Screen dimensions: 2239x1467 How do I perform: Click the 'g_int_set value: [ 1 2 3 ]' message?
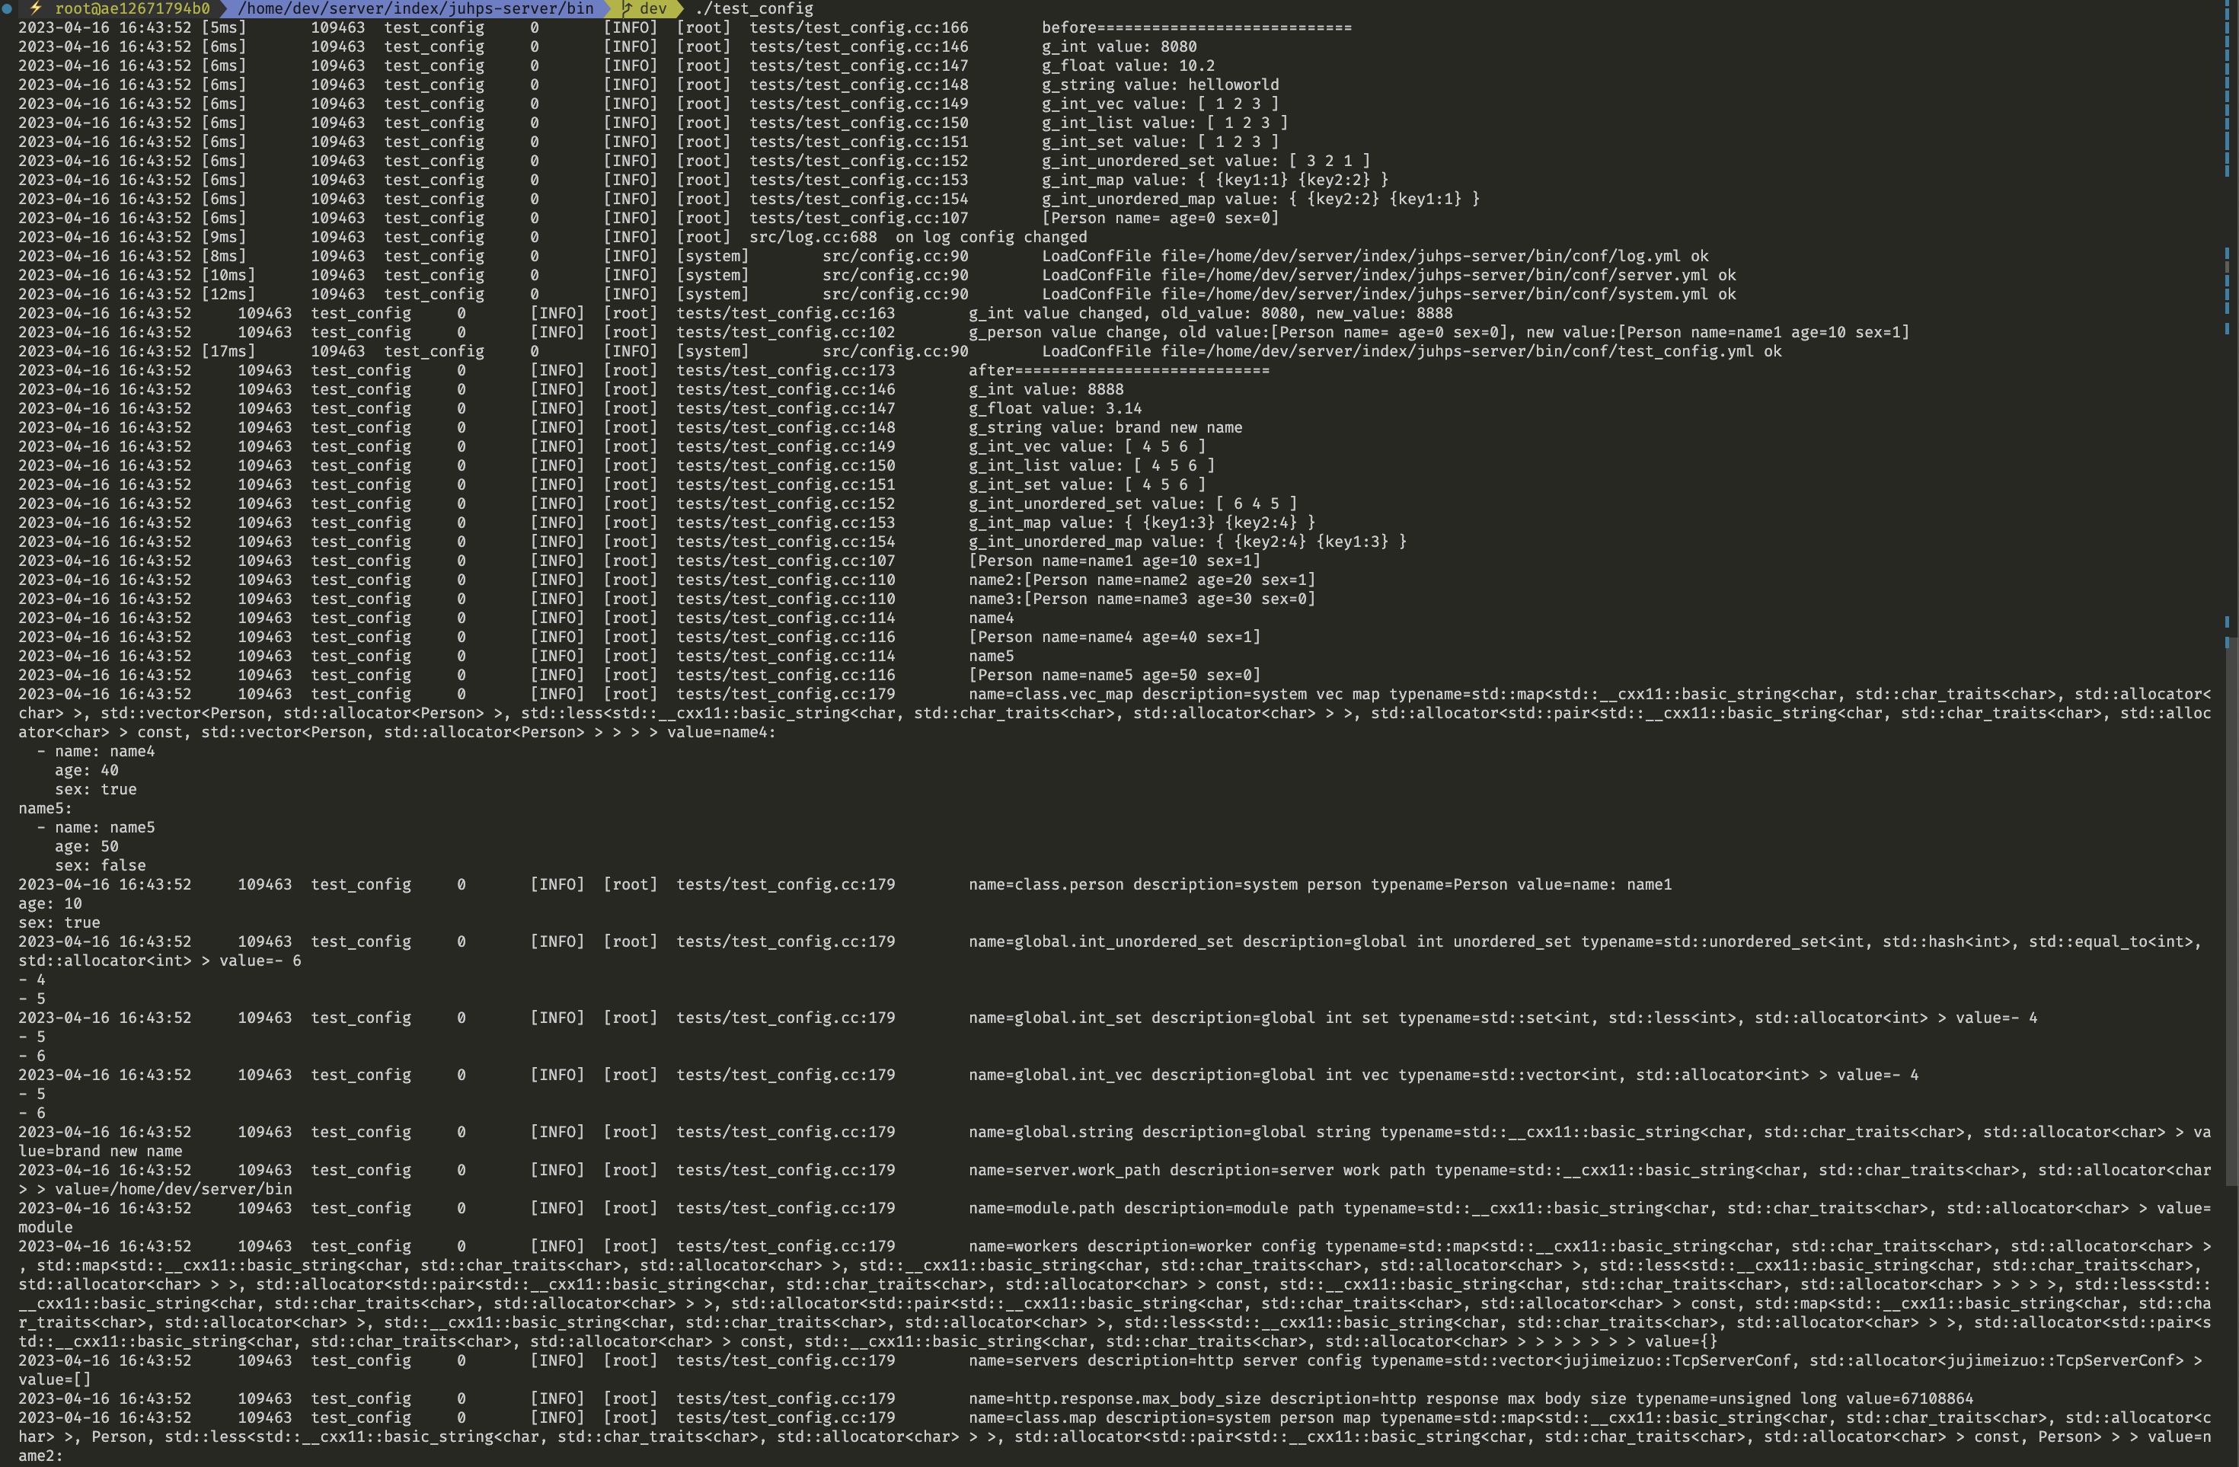[1160, 141]
